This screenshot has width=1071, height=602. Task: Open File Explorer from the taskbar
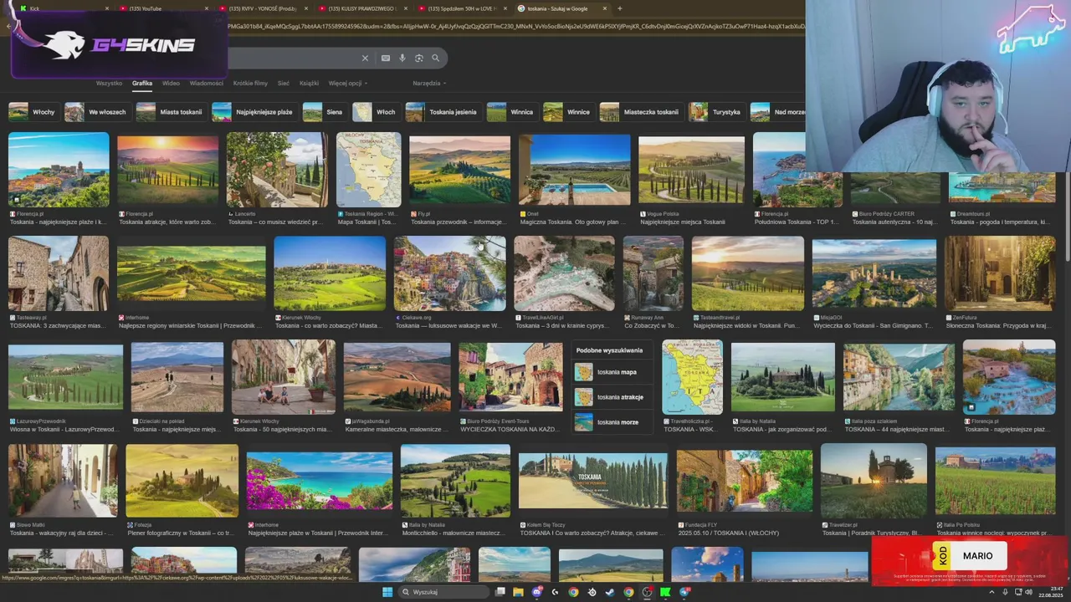coord(518,592)
